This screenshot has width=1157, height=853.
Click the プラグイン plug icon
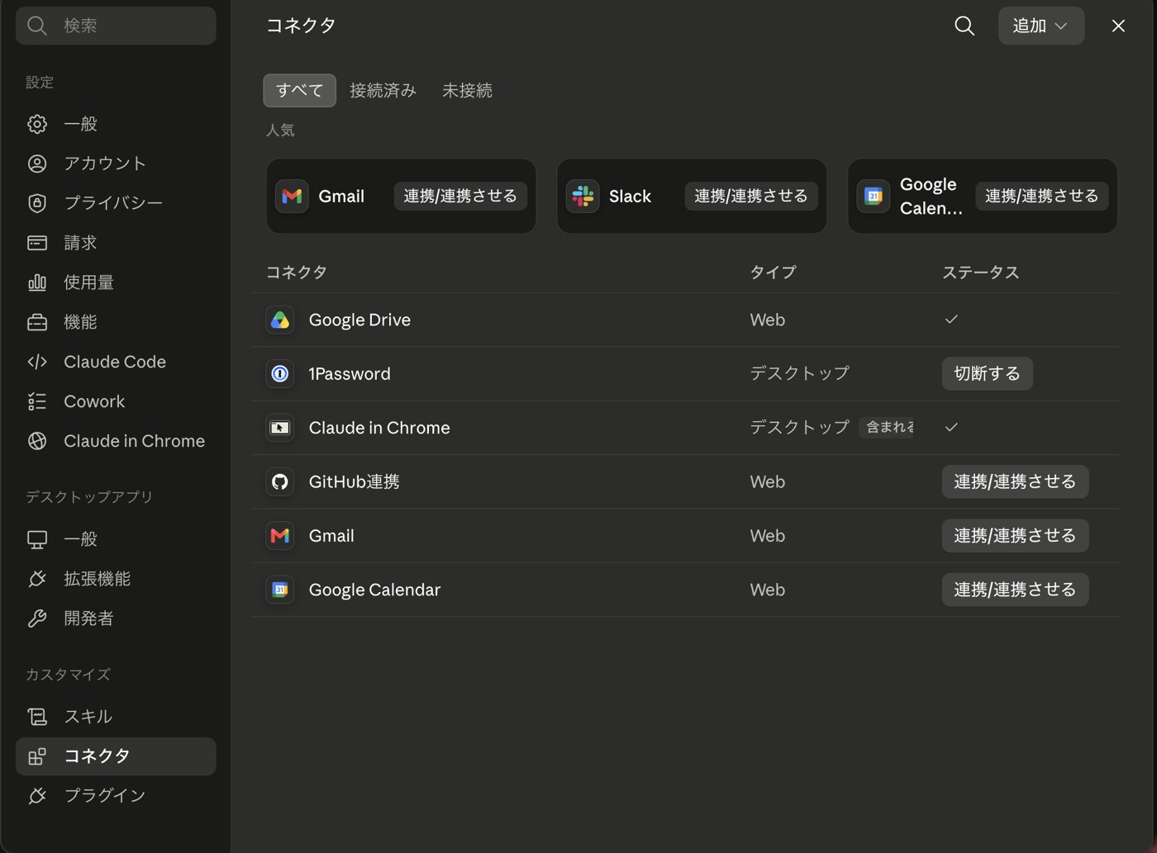(x=37, y=796)
